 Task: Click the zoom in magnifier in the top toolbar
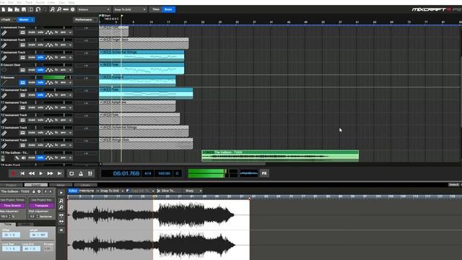pos(52,9)
